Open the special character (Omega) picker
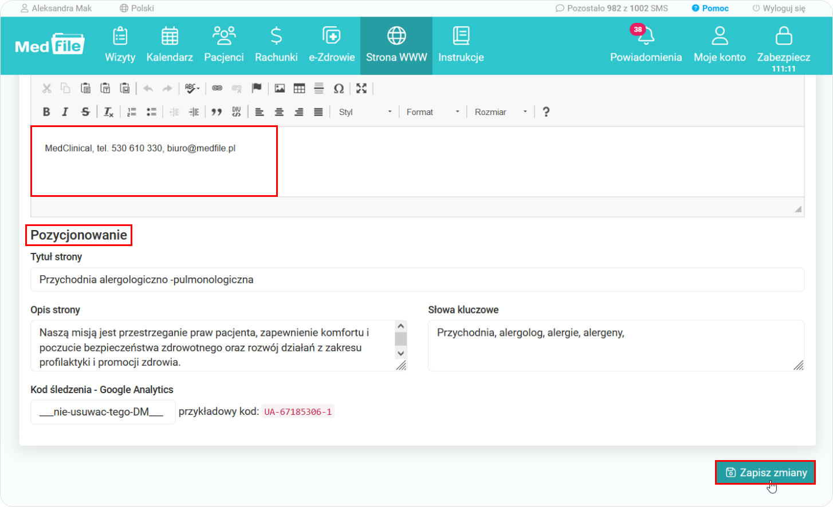Screen dimensions: 833x507 (339, 88)
